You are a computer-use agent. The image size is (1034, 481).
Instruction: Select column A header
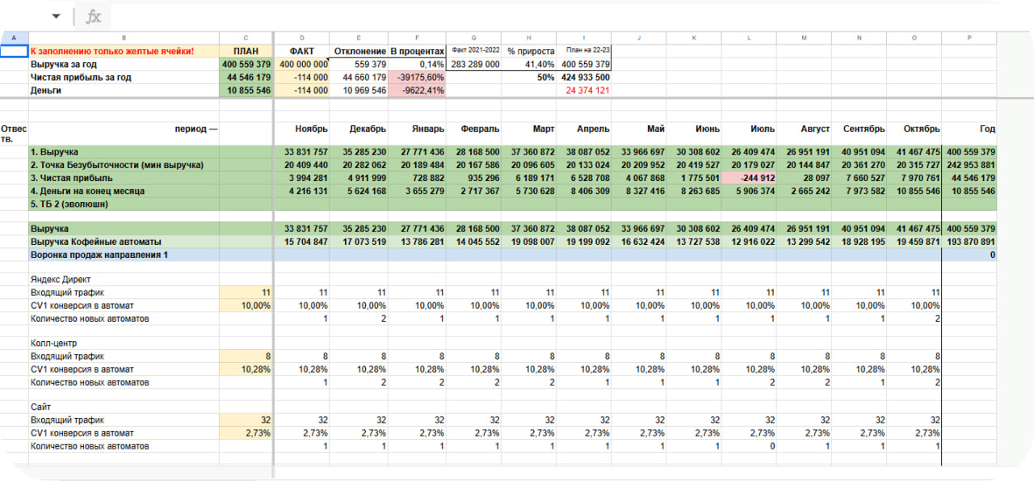(14, 38)
